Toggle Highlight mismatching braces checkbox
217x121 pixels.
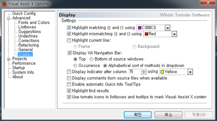point(69,34)
